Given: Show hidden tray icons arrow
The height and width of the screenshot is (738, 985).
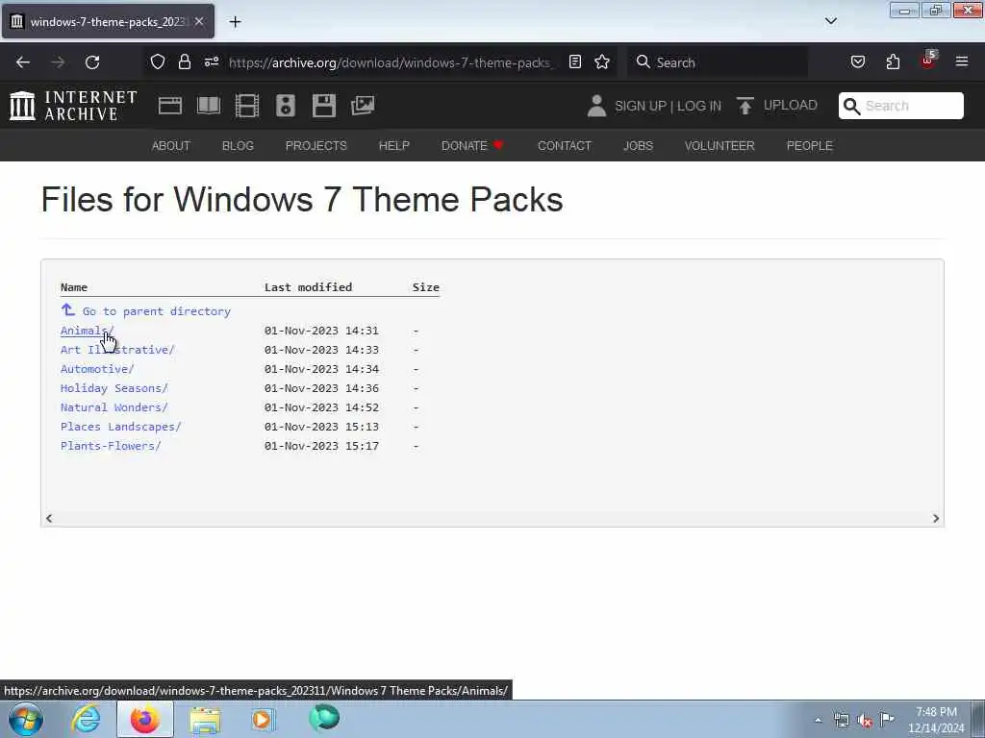Looking at the screenshot, I should pos(818,720).
